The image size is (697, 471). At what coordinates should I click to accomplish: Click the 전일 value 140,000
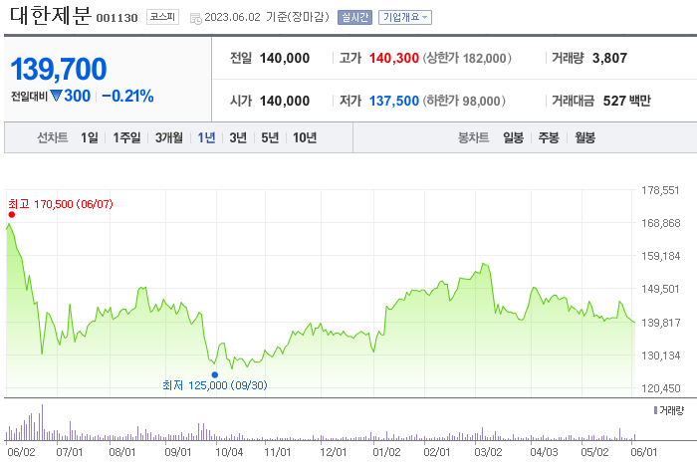285,58
